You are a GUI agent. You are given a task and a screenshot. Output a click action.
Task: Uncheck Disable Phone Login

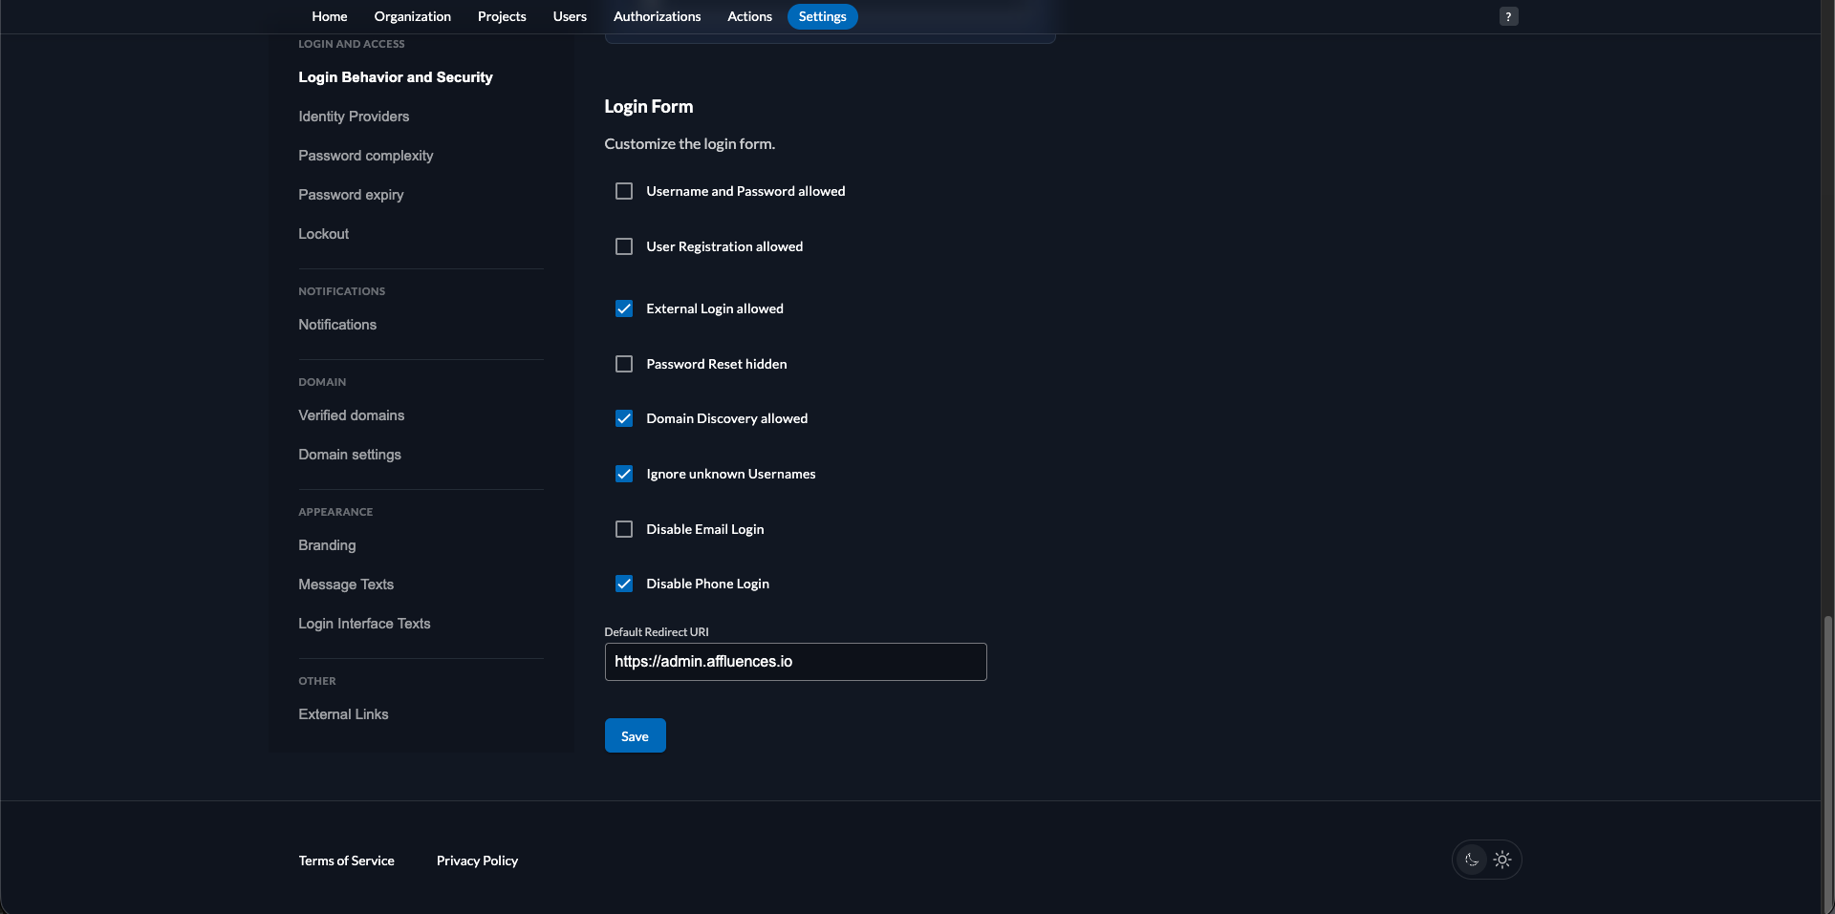point(624,584)
